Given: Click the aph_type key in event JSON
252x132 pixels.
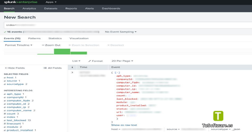Looking at the screenshot, I should click(124, 76).
